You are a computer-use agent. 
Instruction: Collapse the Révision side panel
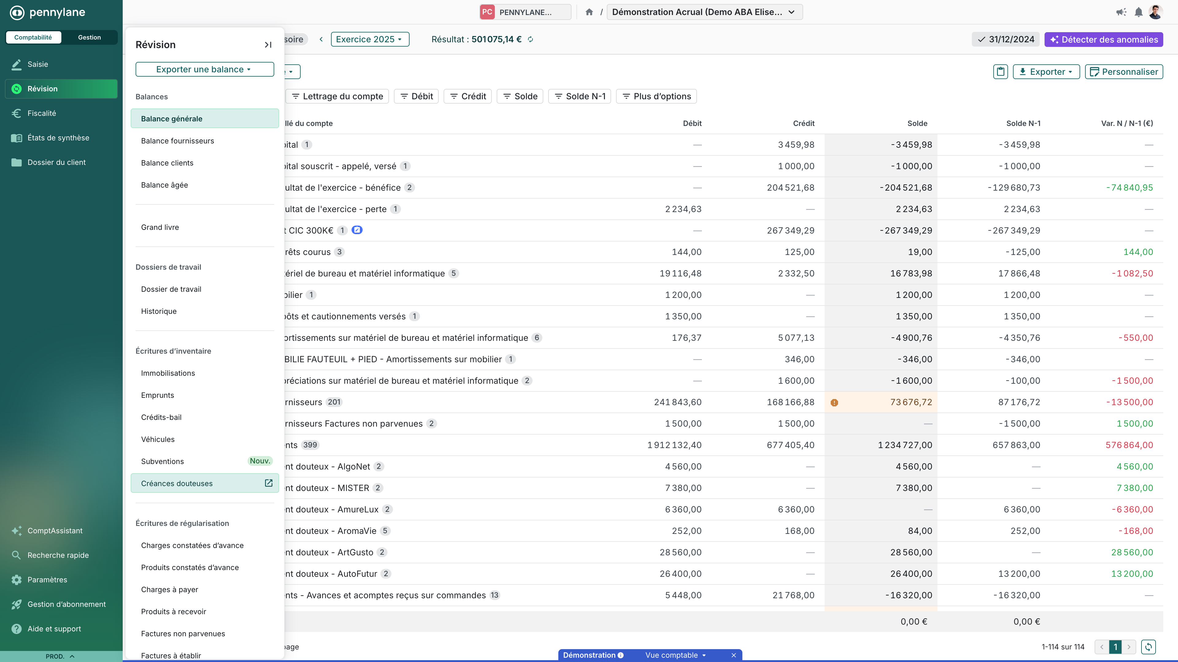pos(268,45)
